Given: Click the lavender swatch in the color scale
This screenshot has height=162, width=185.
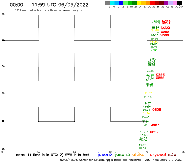Looking at the screenshot, I should pos(170,3).
